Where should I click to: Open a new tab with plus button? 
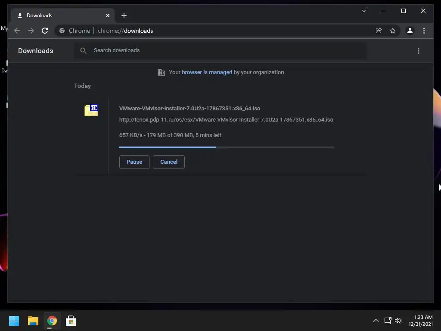pyautogui.click(x=124, y=16)
